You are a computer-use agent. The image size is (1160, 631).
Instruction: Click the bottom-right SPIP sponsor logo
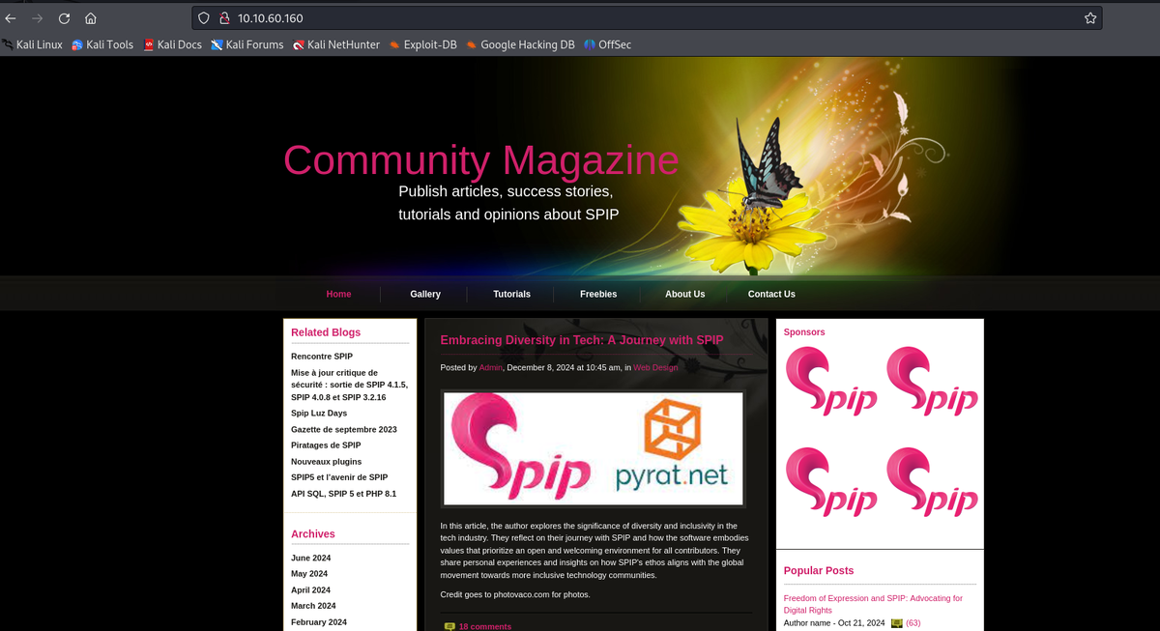(x=932, y=481)
